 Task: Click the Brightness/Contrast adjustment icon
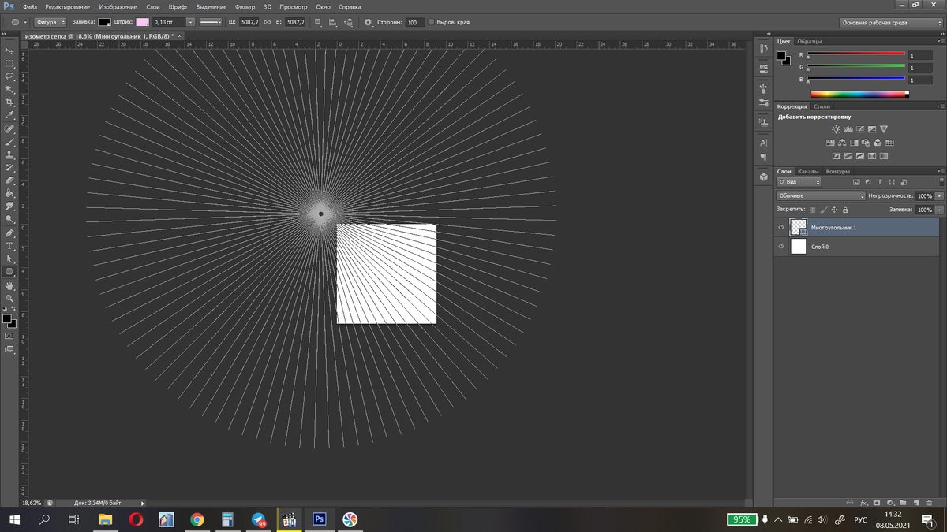point(837,129)
